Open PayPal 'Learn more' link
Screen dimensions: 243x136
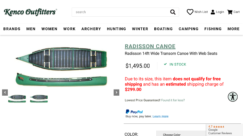tap(160, 116)
